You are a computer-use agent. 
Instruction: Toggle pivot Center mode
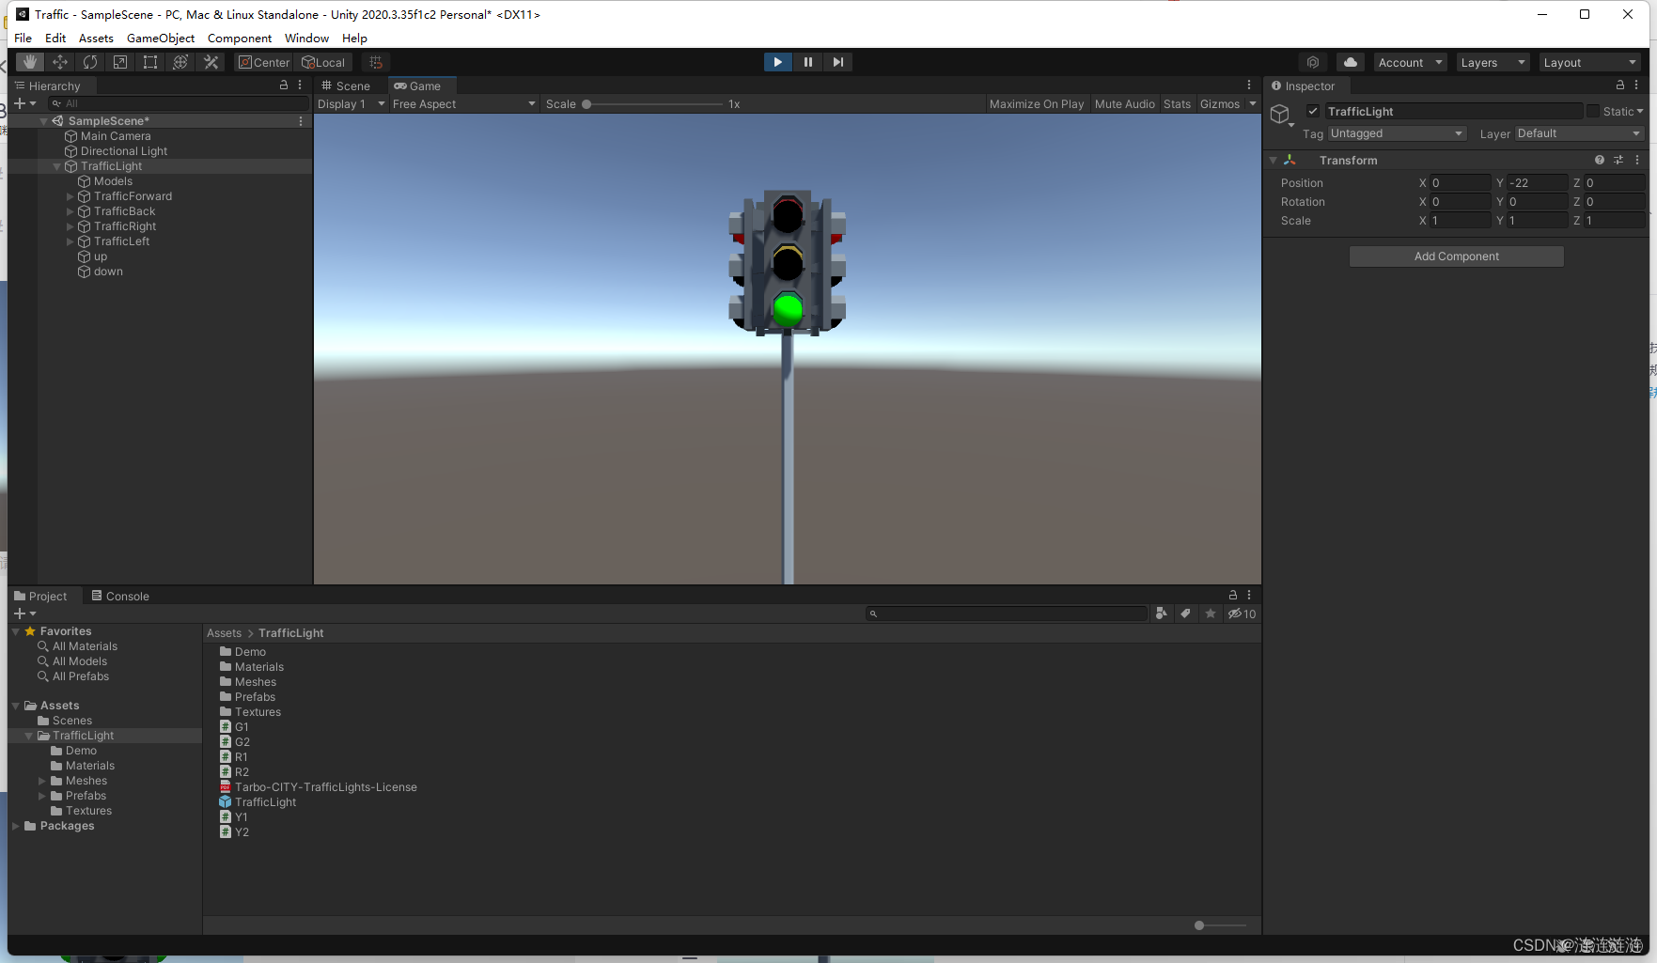(x=263, y=62)
